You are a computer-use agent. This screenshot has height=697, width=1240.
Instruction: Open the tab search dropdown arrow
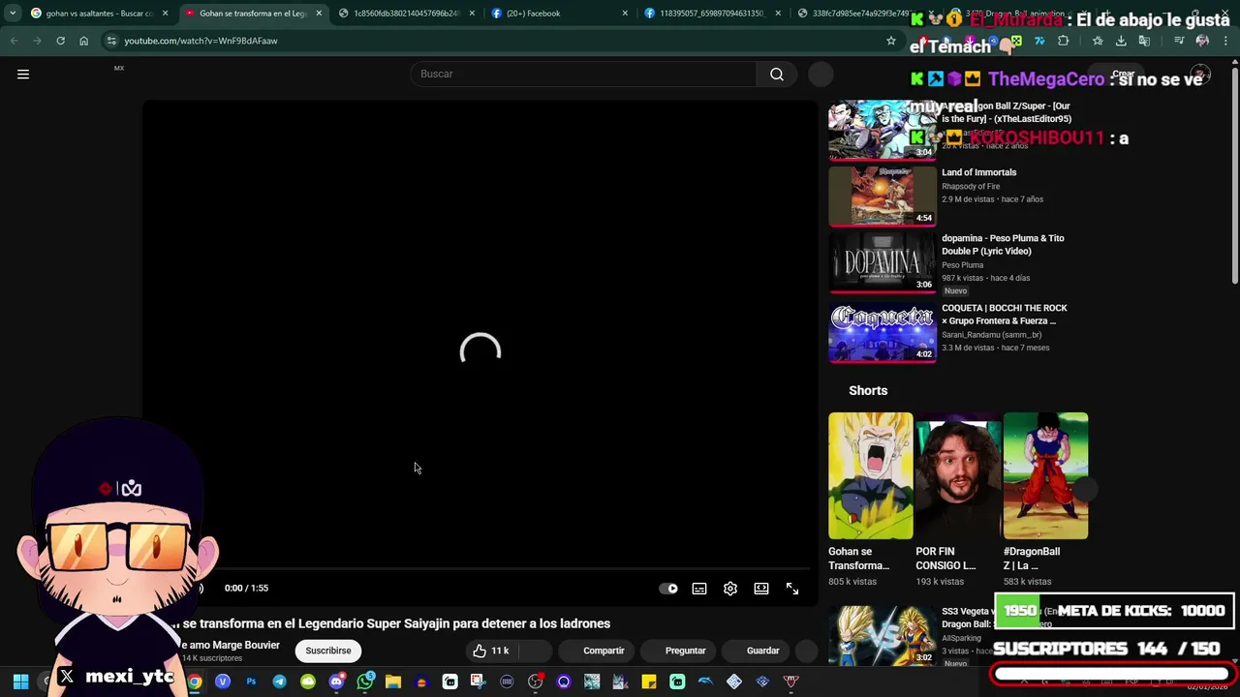(13, 14)
